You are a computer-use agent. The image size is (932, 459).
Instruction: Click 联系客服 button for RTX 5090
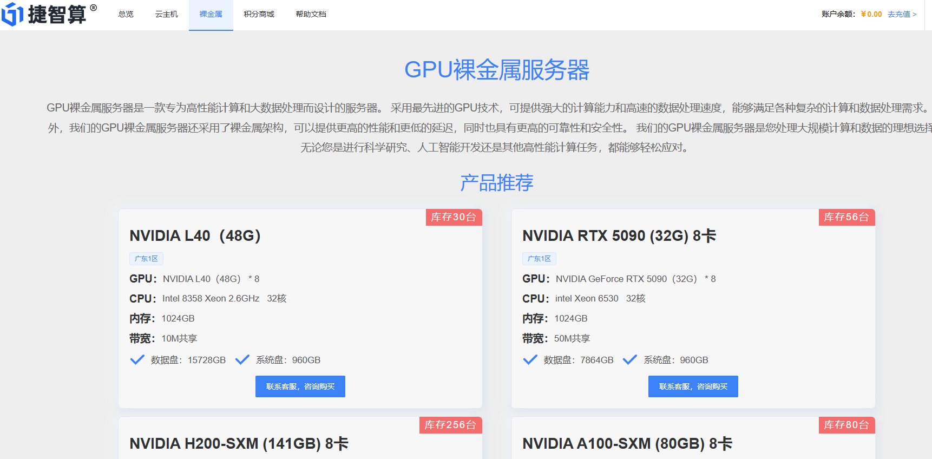pyautogui.click(x=693, y=386)
